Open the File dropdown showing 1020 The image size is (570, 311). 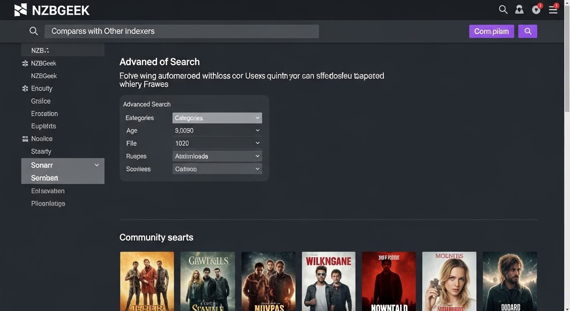tap(217, 143)
